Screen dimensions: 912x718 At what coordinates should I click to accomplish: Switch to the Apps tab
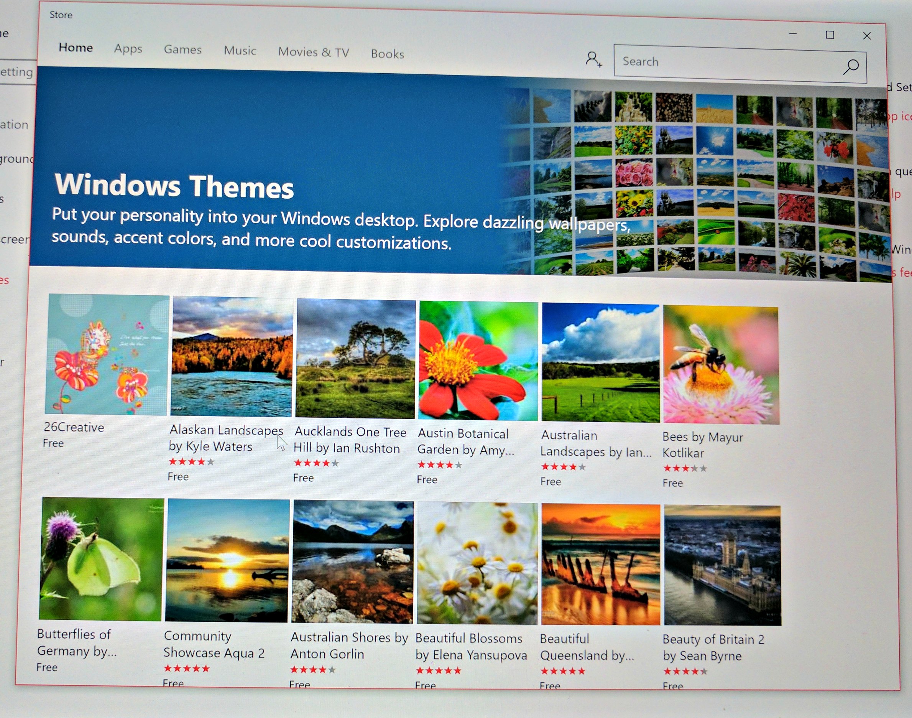coord(128,49)
